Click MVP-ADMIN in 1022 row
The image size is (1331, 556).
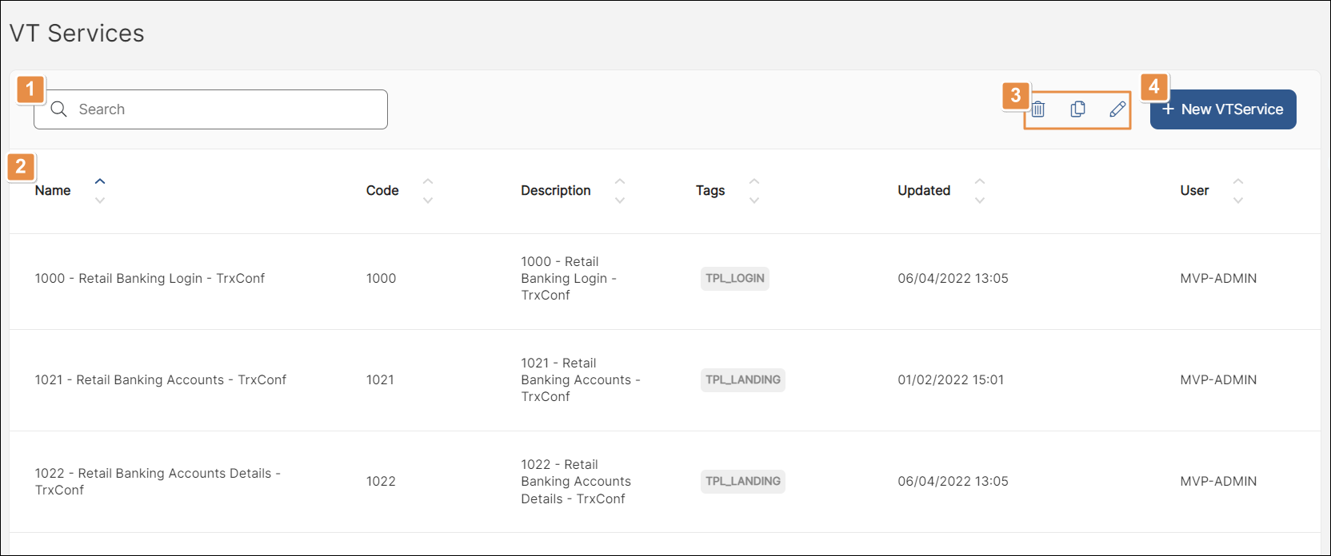click(1218, 482)
